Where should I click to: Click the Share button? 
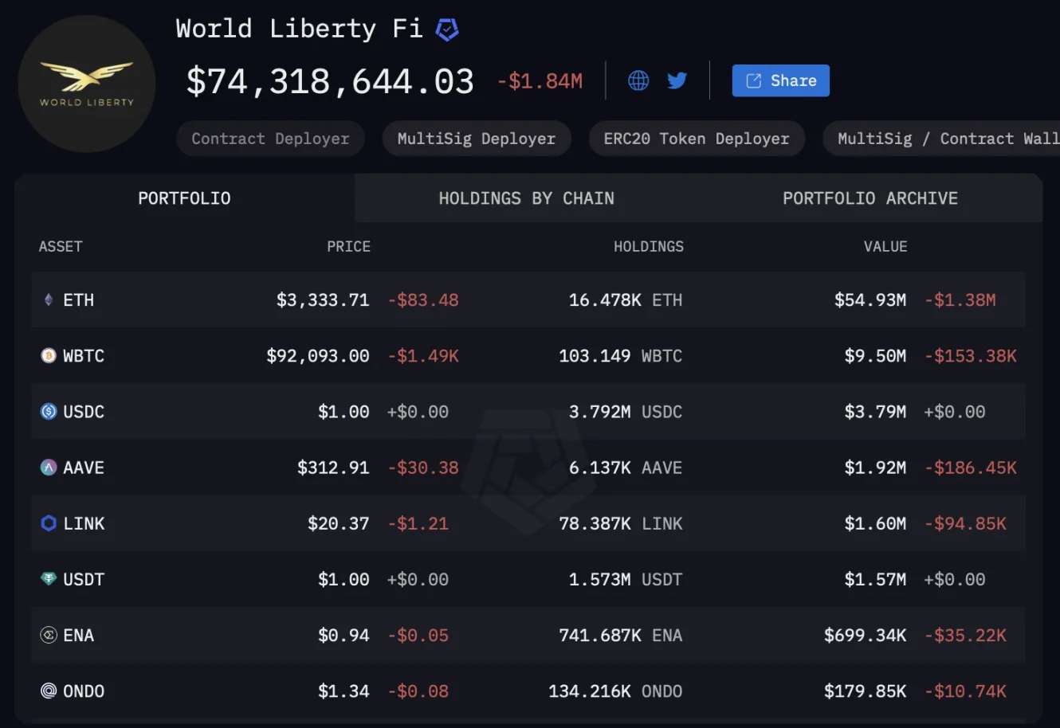[780, 80]
